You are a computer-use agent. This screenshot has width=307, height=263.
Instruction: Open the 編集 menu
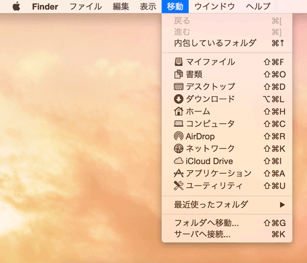tap(121, 6)
